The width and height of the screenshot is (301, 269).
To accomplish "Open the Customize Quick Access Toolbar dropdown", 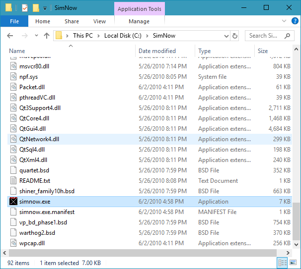I will click(x=45, y=8).
